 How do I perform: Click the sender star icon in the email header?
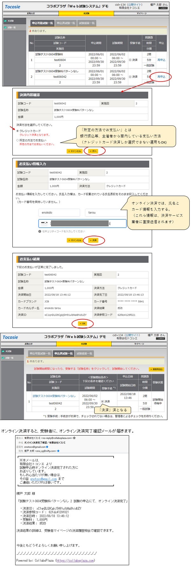point(74,438)
